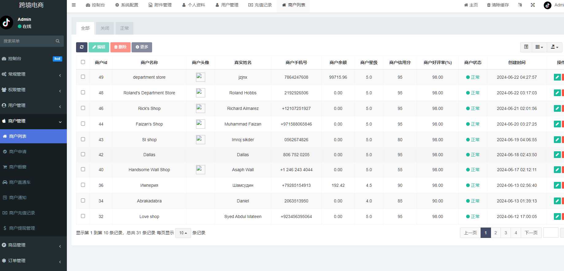564x271 pixels.
Task: Expand 用户管理 sidebar menu
Action: point(33,105)
